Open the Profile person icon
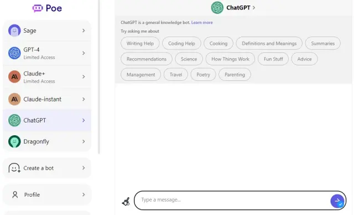Image resolution: width=354 pixels, height=215 pixels. pos(15,194)
